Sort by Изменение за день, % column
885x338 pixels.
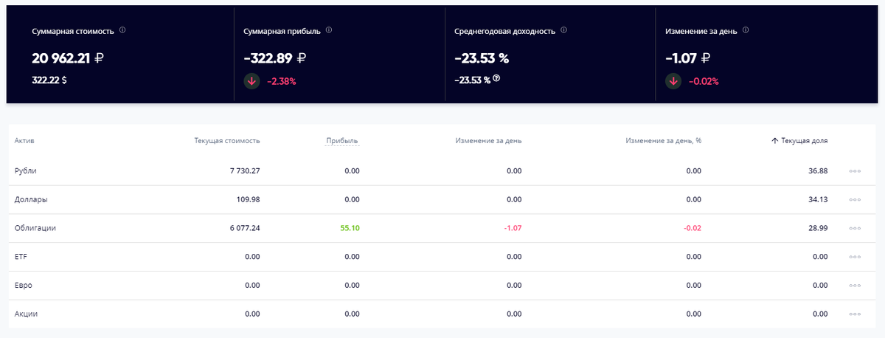coord(663,140)
